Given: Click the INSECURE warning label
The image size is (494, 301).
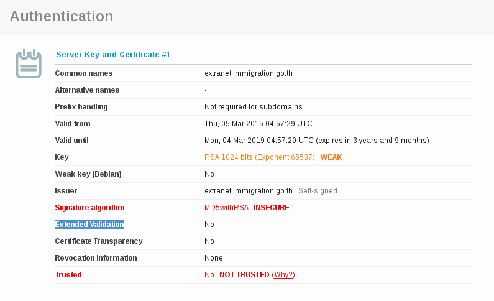Looking at the screenshot, I should click(x=271, y=208).
